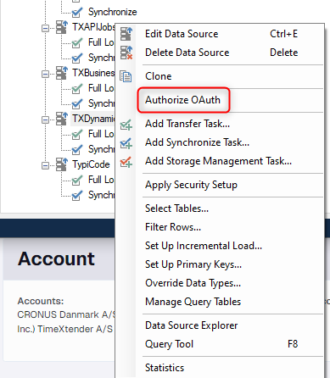Select Full Load label under TypiCode

pos(101,180)
